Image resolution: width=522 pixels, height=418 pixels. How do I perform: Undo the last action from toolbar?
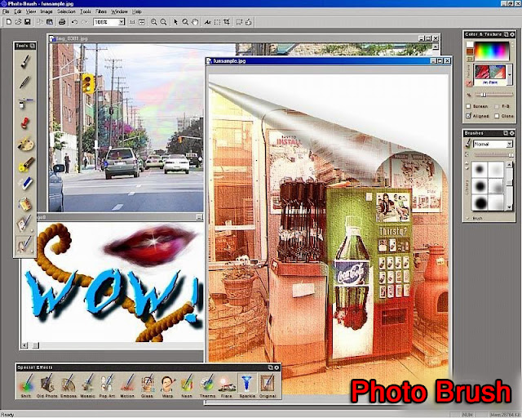74,22
